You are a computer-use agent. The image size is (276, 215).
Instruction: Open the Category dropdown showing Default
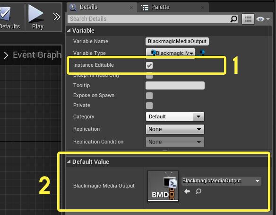175,116
